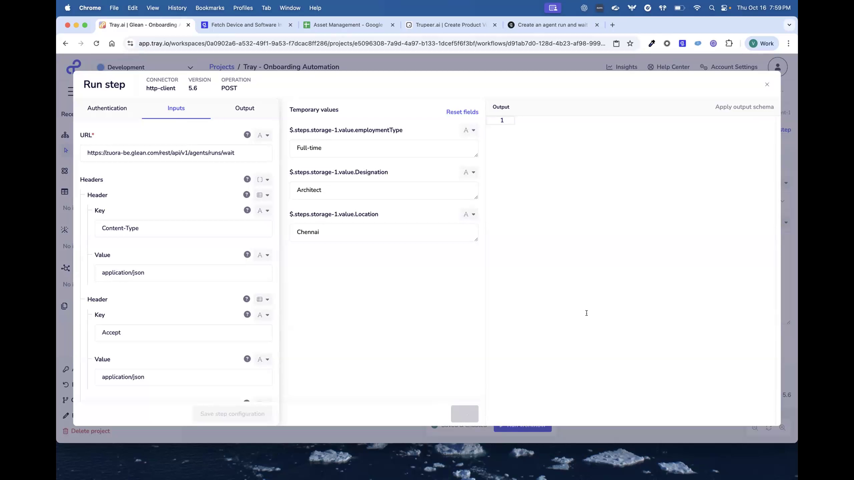Image resolution: width=854 pixels, height=480 pixels.
Task: Open the workflow steps icon in sidebar
Action: tap(65, 135)
